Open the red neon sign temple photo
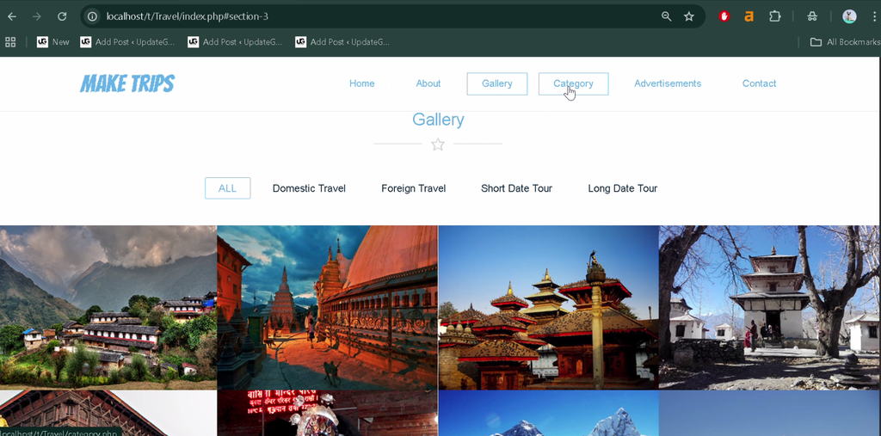Image resolution: width=881 pixels, height=436 pixels. [327, 413]
